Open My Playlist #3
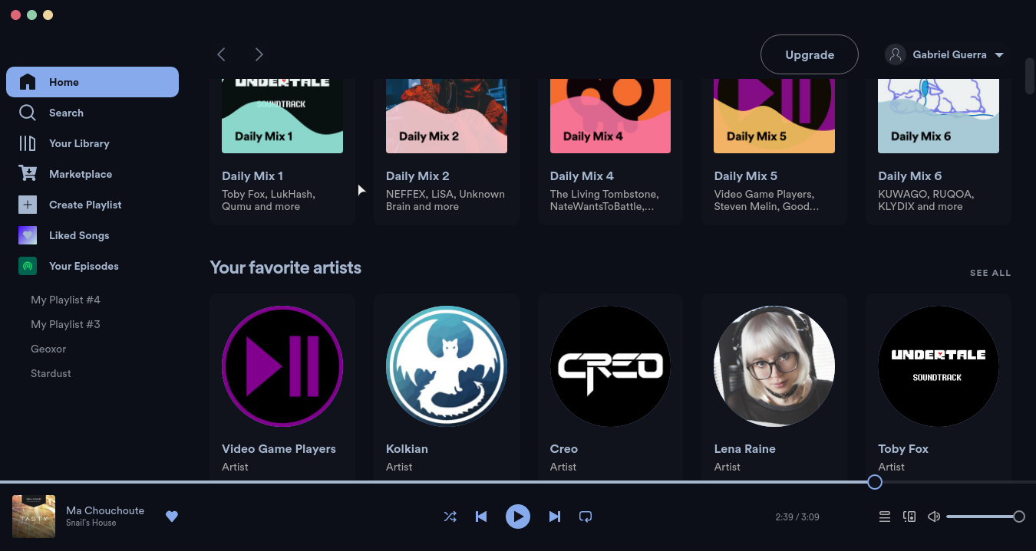The width and height of the screenshot is (1036, 551). (65, 324)
